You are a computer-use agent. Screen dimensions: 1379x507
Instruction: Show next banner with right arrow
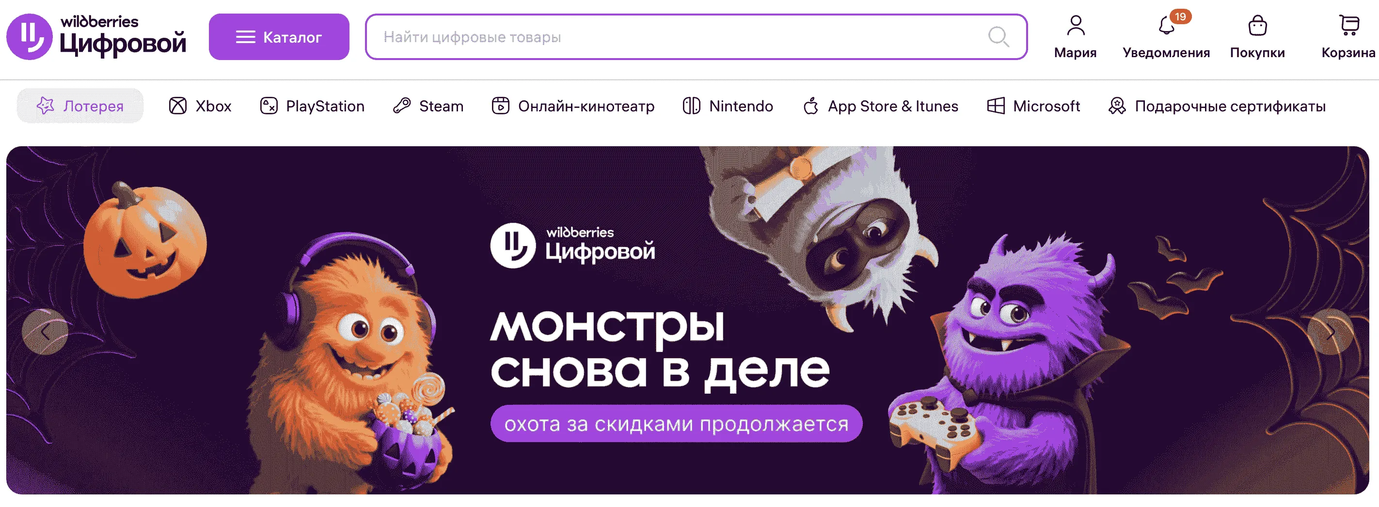pos(1330,332)
